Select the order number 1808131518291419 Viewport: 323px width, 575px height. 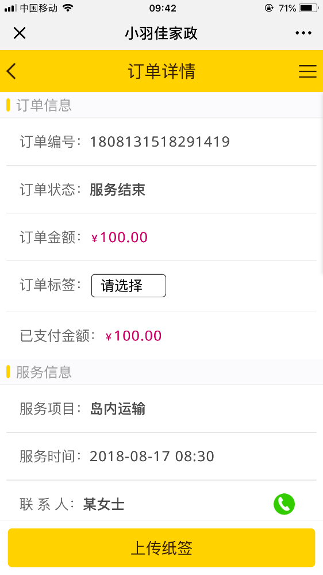[160, 141]
